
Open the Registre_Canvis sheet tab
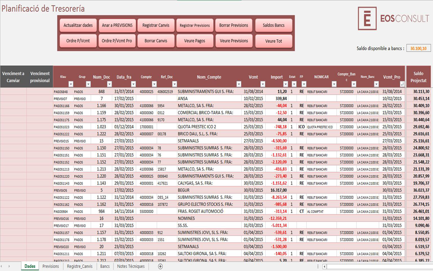click(x=80, y=266)
